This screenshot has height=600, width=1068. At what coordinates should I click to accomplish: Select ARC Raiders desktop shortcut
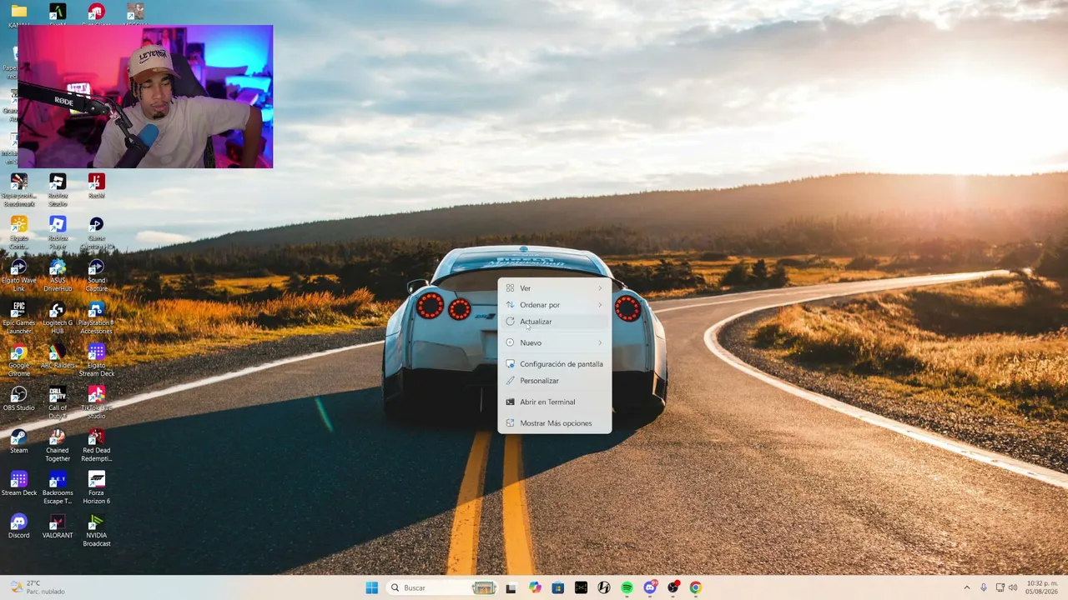58,357
